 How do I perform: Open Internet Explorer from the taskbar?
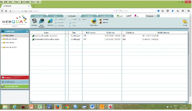pyautogui.click(x=14, y=107)
